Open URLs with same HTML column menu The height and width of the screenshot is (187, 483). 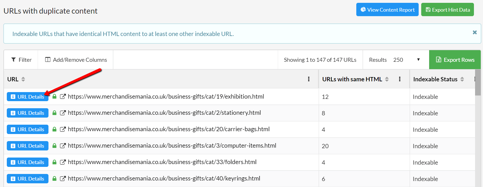click(400, 79)
